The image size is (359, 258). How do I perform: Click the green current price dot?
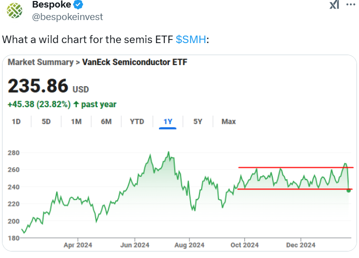pyautogui.click(x=348, y=190)
